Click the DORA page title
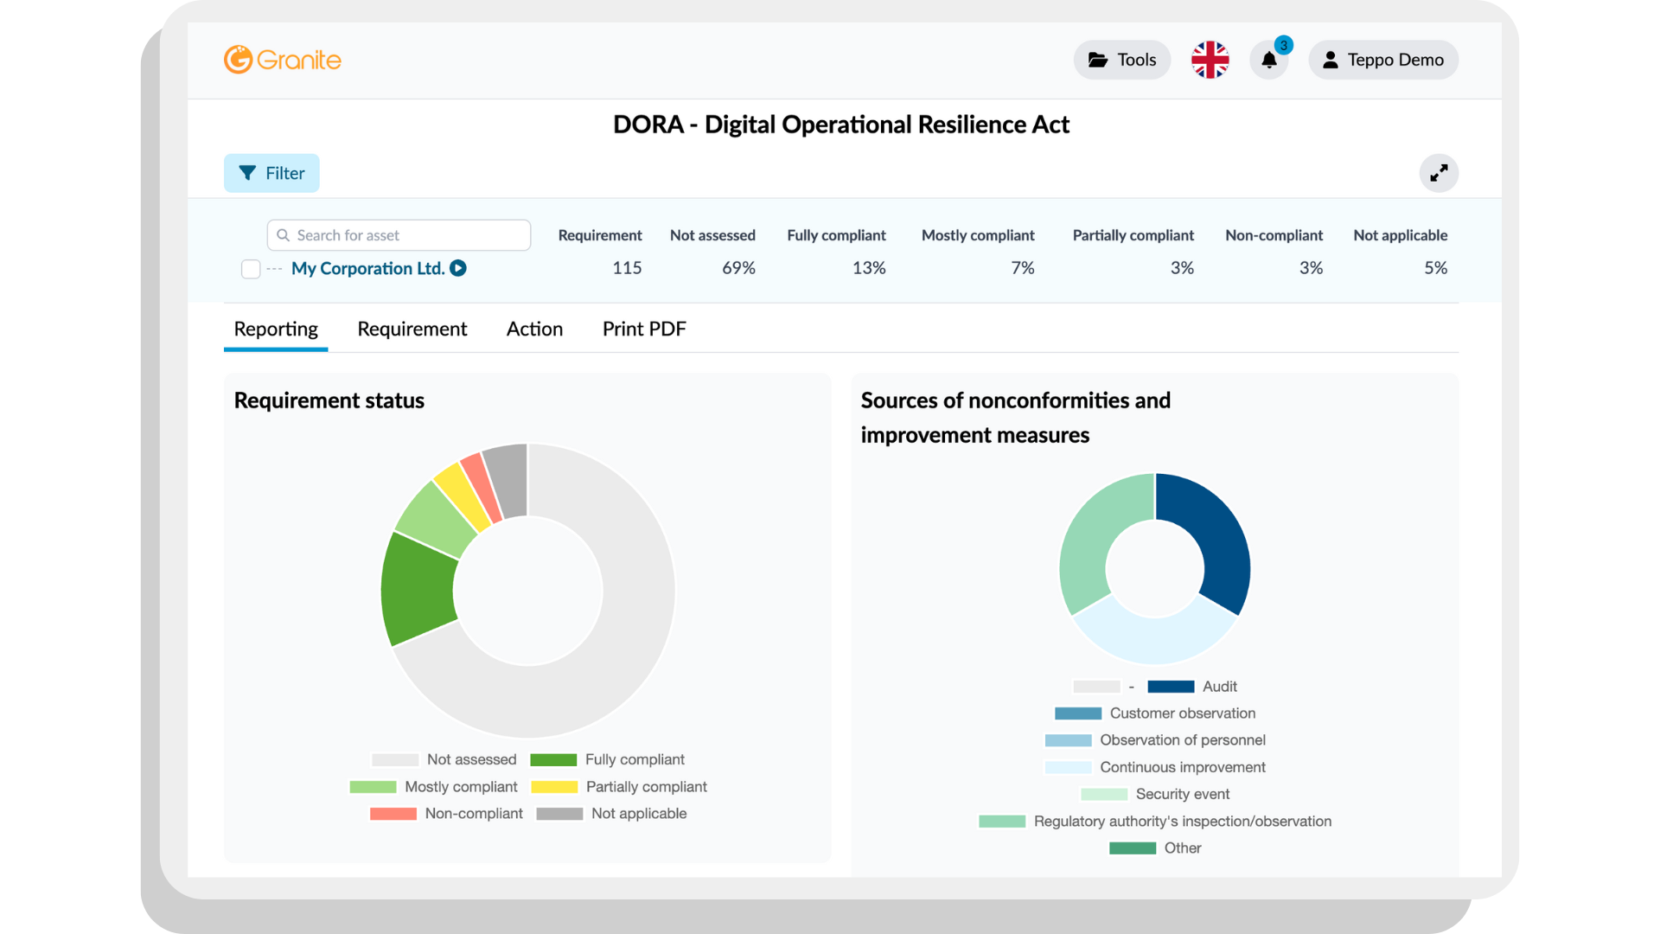 click(841, 125)
